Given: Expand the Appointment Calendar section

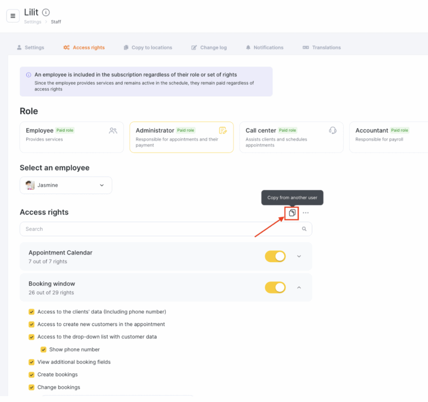Looking at the screenshot, I should (299, 256).
